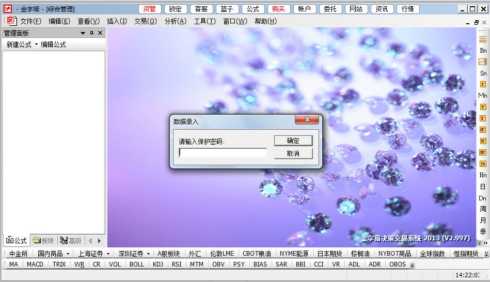Switch to the 高级 panel tab
The image size is (490, 282).
[x=71, y=240]
